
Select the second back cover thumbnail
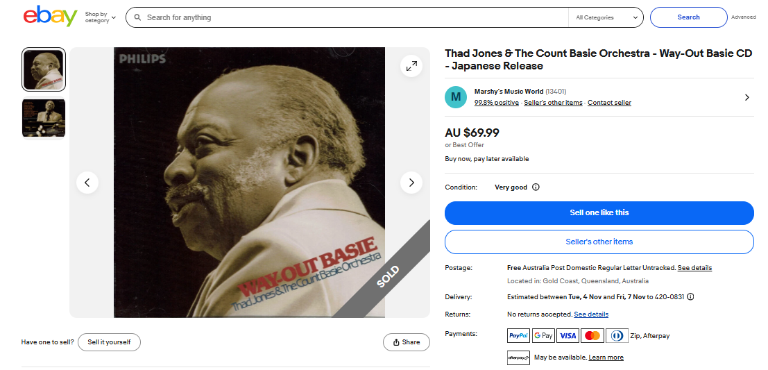tap(44, 118)
